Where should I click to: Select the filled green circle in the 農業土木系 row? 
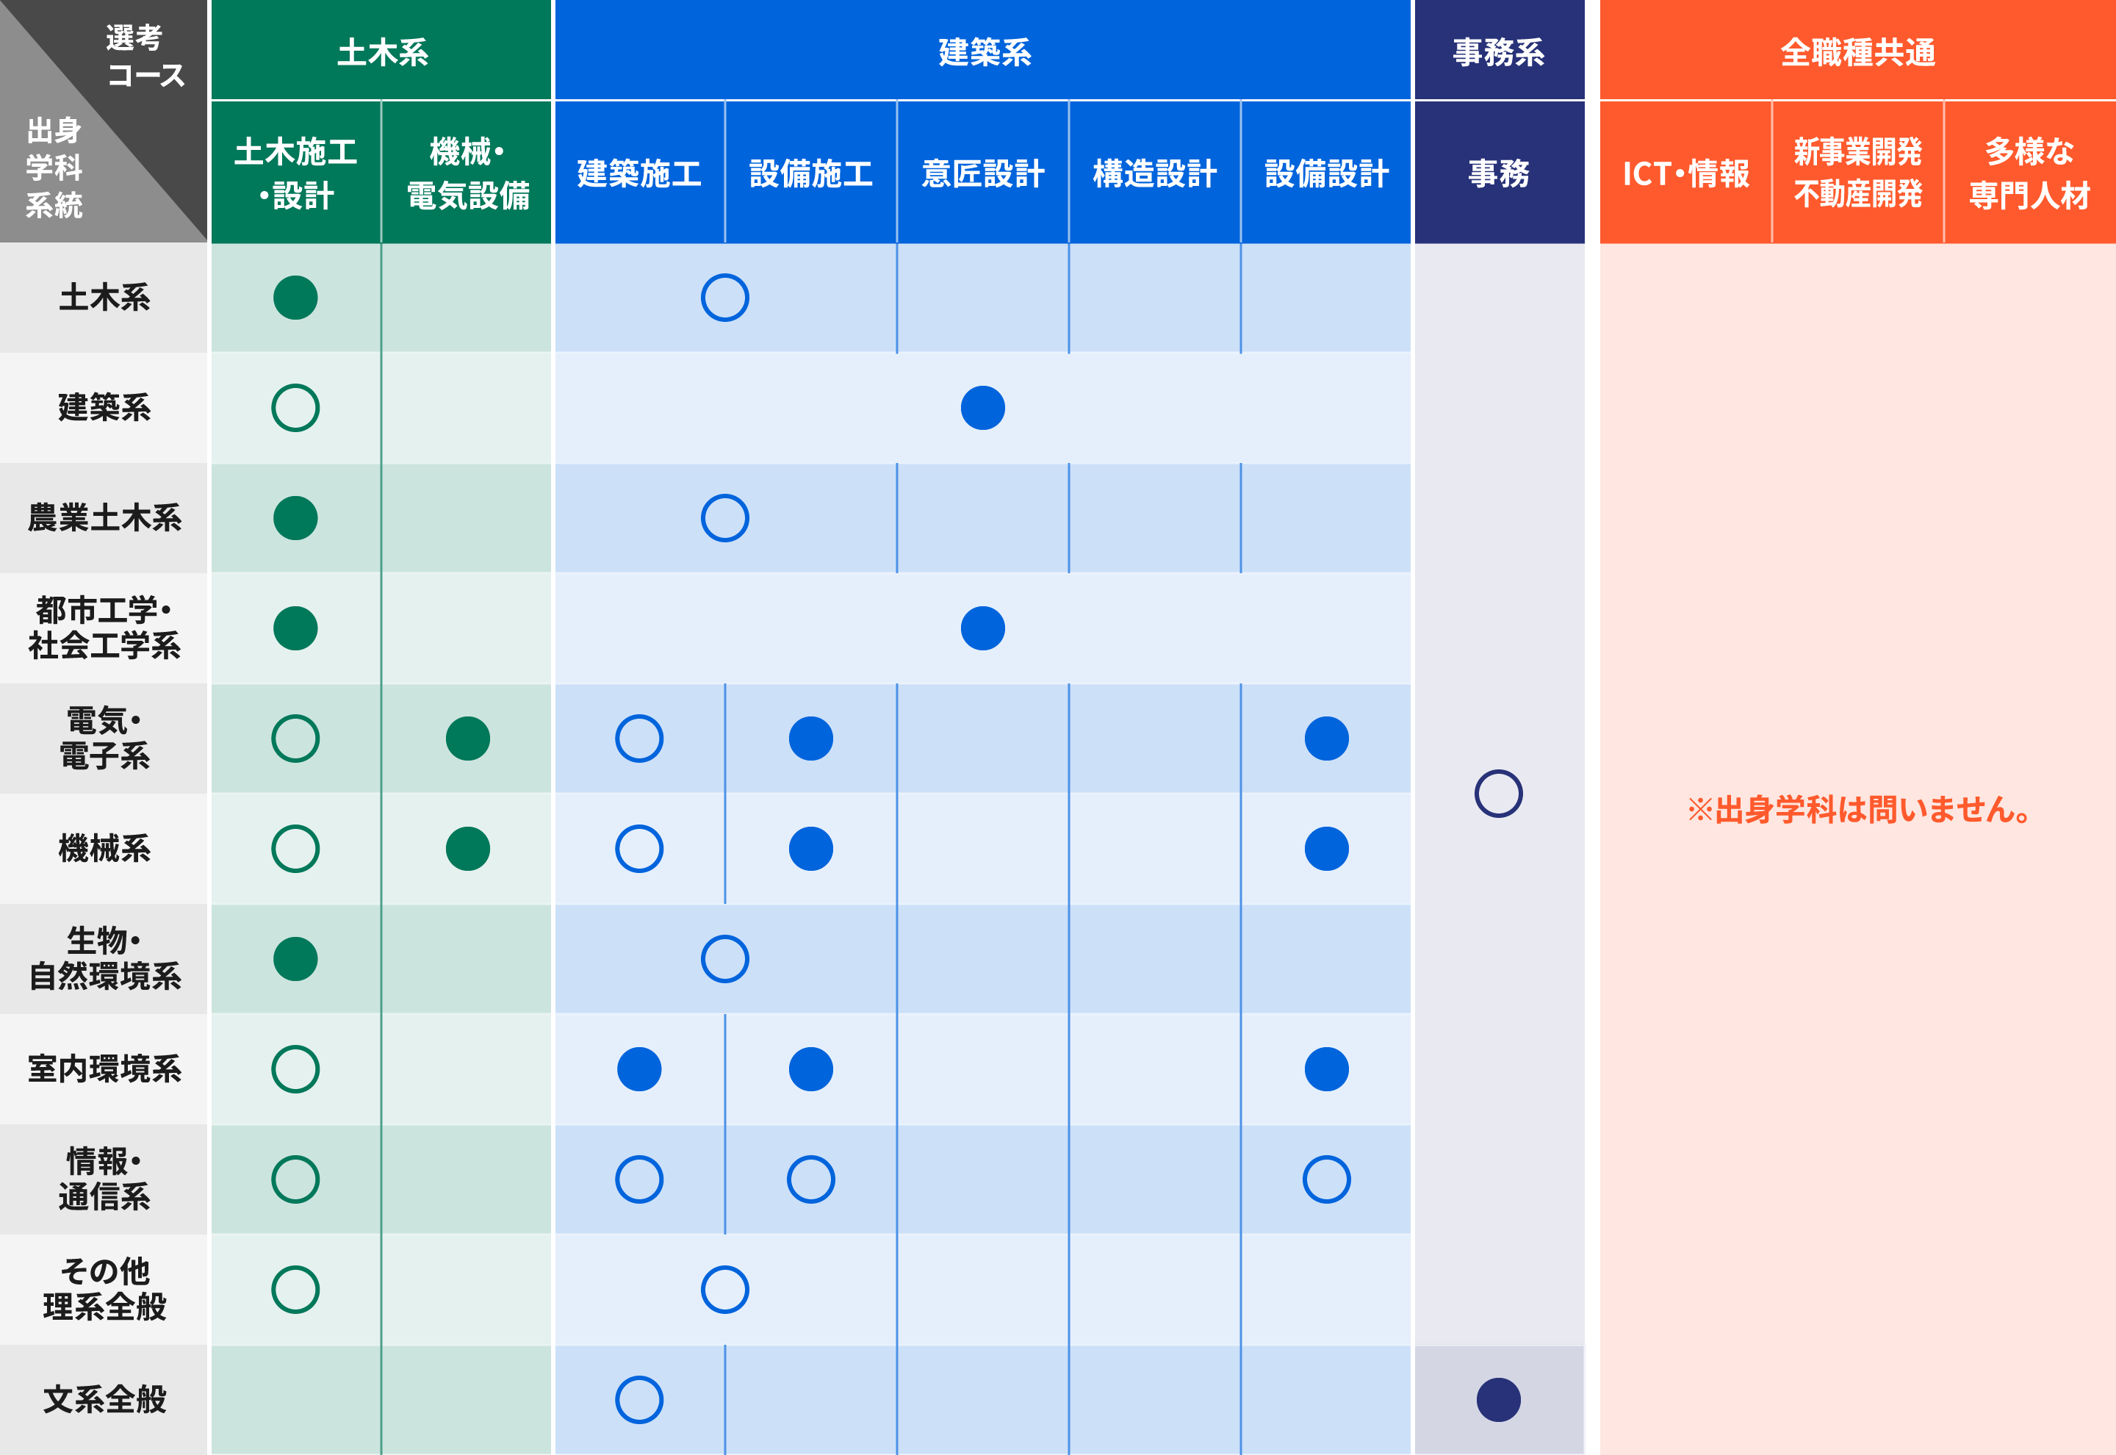295,518
